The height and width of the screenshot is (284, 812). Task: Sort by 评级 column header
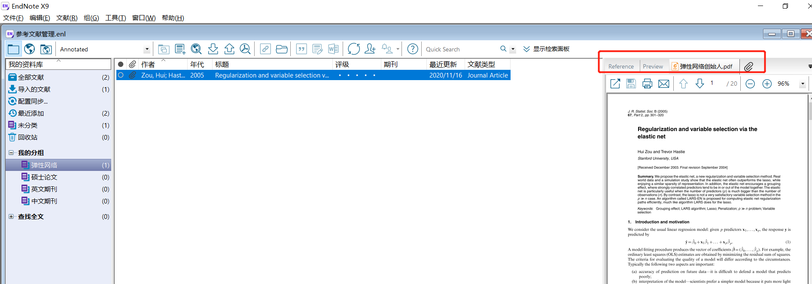tap(357, 64)
